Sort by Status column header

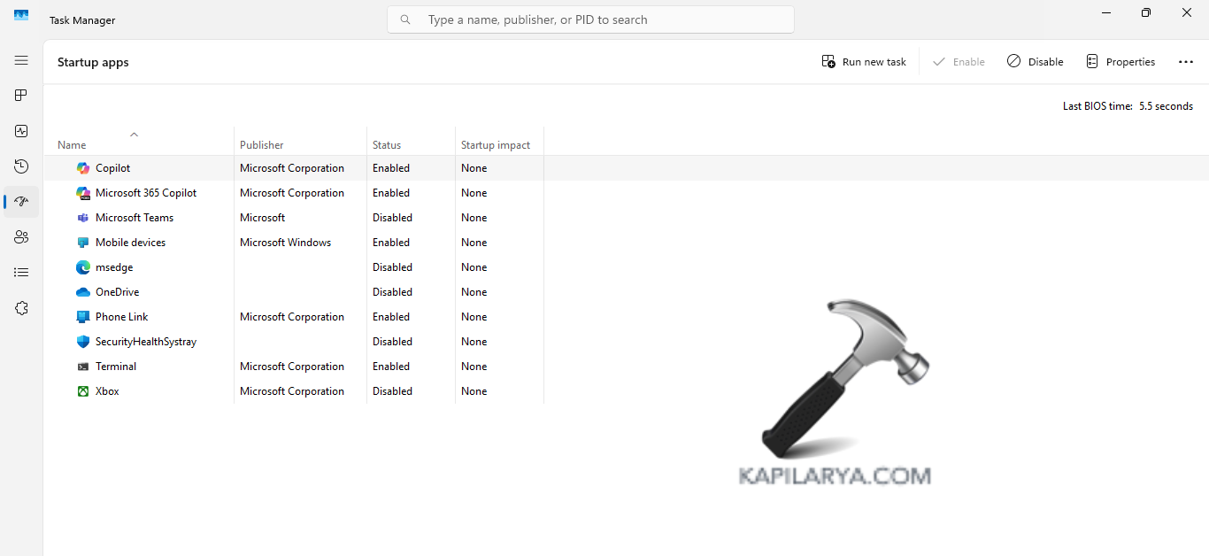click(x=387, y=145)
